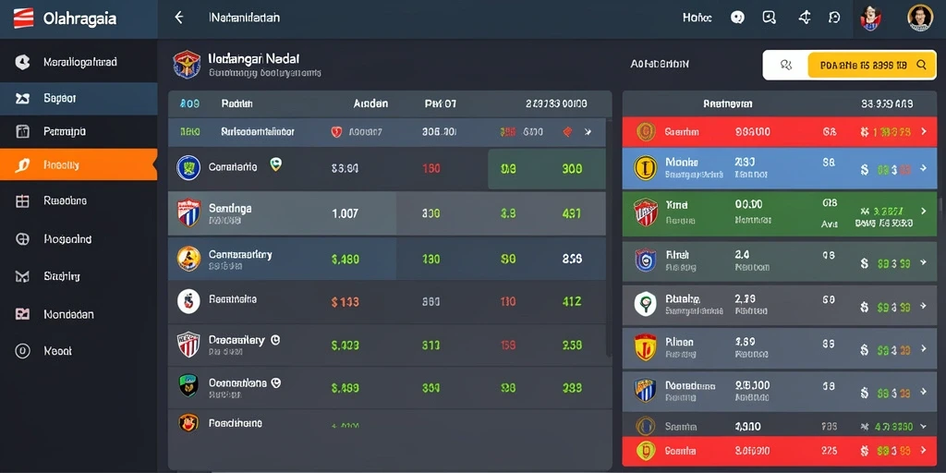Open the Nondadan sidebar entry
Viewport: 946px width, 473px height.
(x=79, y=314)
